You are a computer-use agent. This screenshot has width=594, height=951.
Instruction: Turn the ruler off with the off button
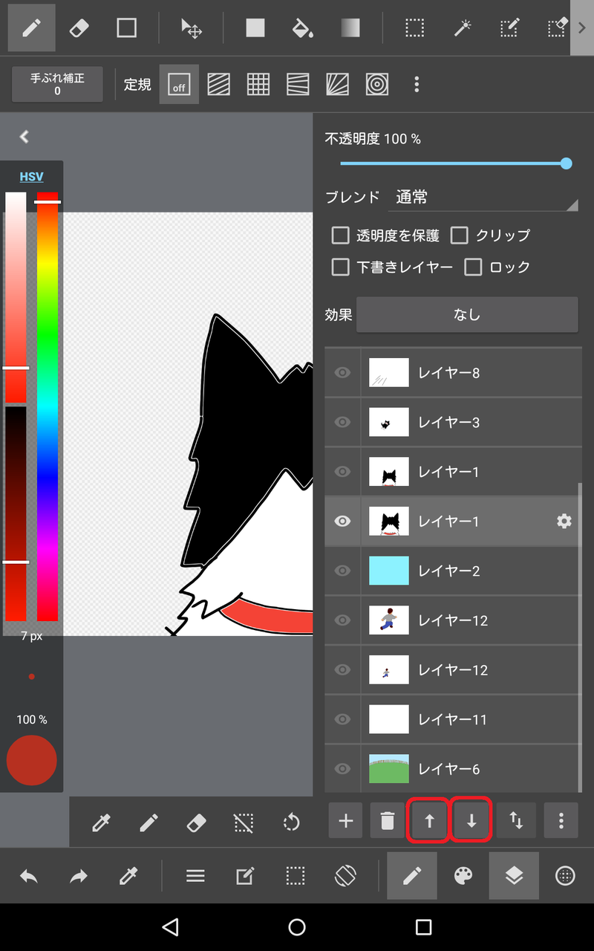179,85
